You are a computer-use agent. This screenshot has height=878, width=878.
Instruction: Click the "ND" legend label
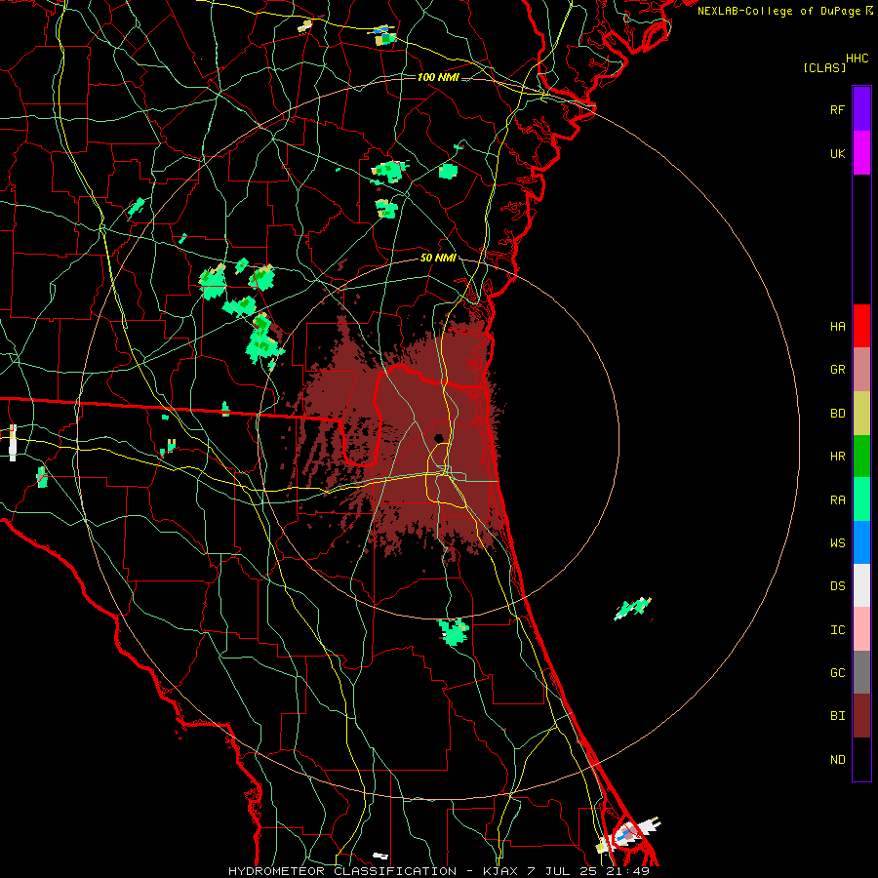837,760
